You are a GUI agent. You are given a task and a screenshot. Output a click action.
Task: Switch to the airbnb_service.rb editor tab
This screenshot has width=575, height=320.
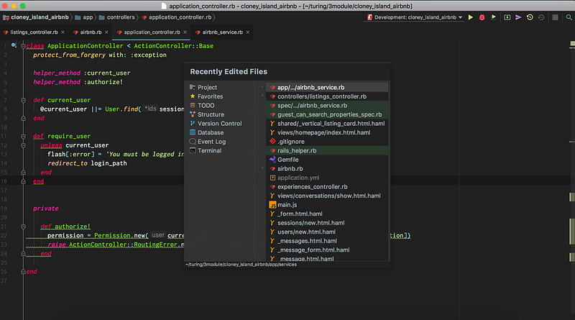[222, 32]
